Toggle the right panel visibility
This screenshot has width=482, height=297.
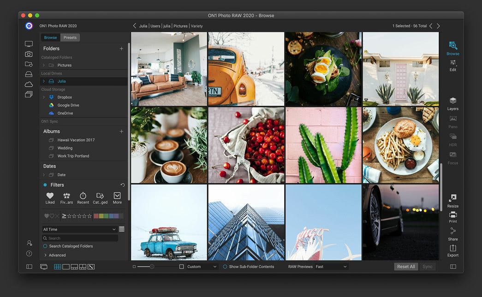click(x=453, y=267)
